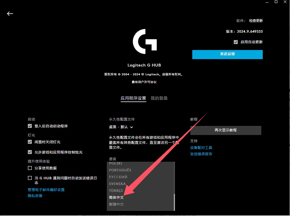The height and width of the screenshot is (216, 290).
Task: Select 繁體中文 in the language list
Action: pyautogui.click(x=116, y=204)
